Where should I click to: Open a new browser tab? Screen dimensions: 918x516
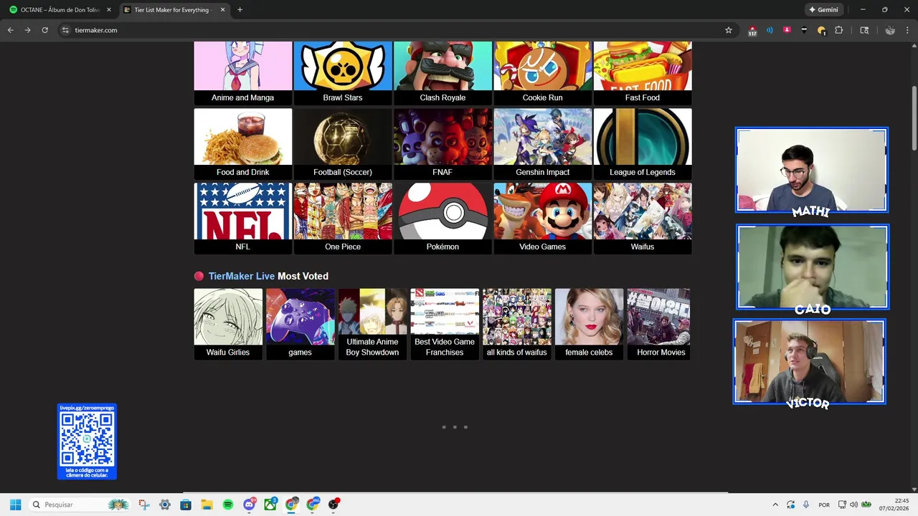240,10
